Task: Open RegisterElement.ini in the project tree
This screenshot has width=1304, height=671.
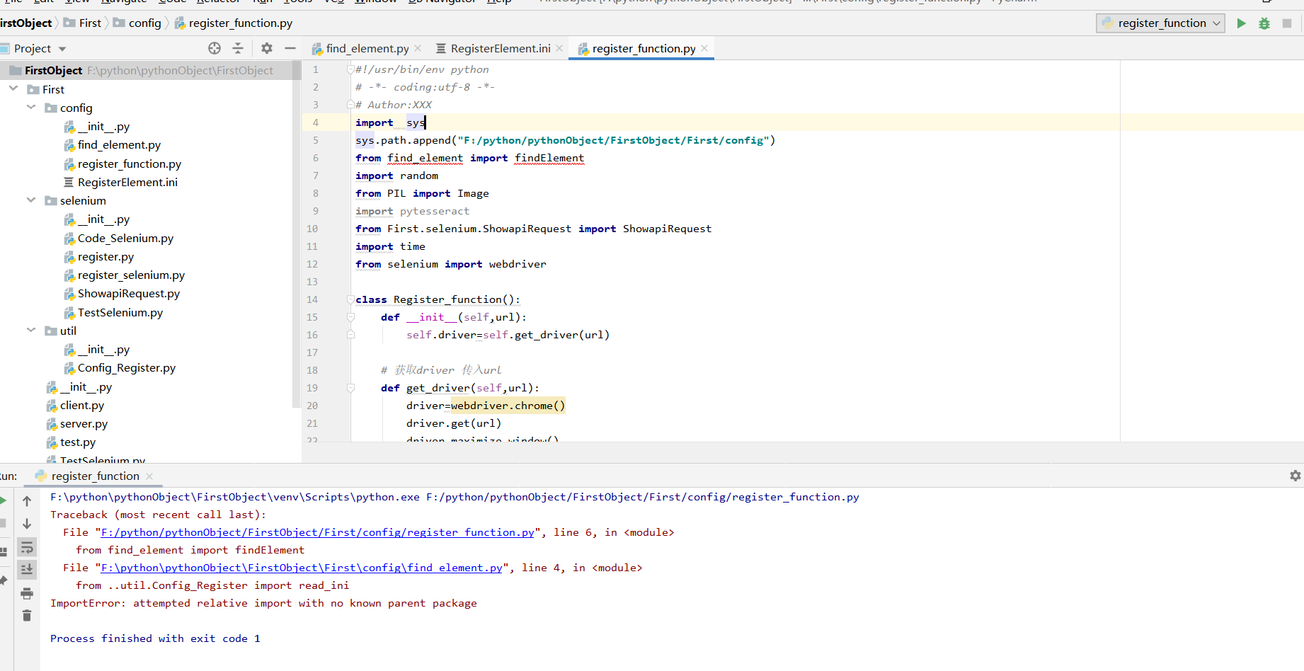Action: click(127, 182)
